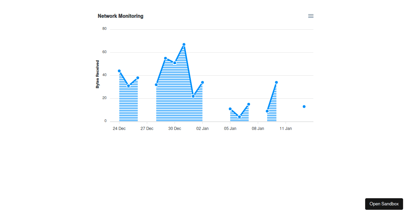The width and height of the screenshot is (411, 216).
Task: Click the 27 Dec x-axis label
Action: point(147,129)
